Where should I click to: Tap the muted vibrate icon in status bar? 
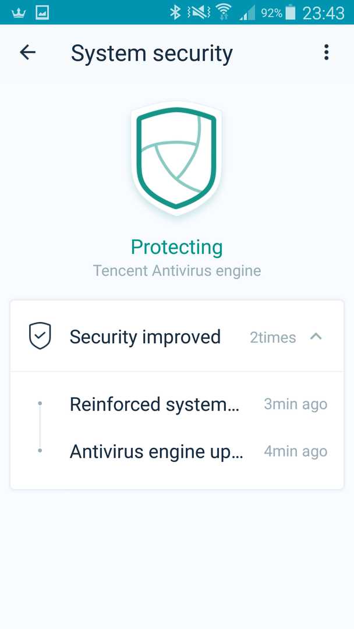point(199,12)
